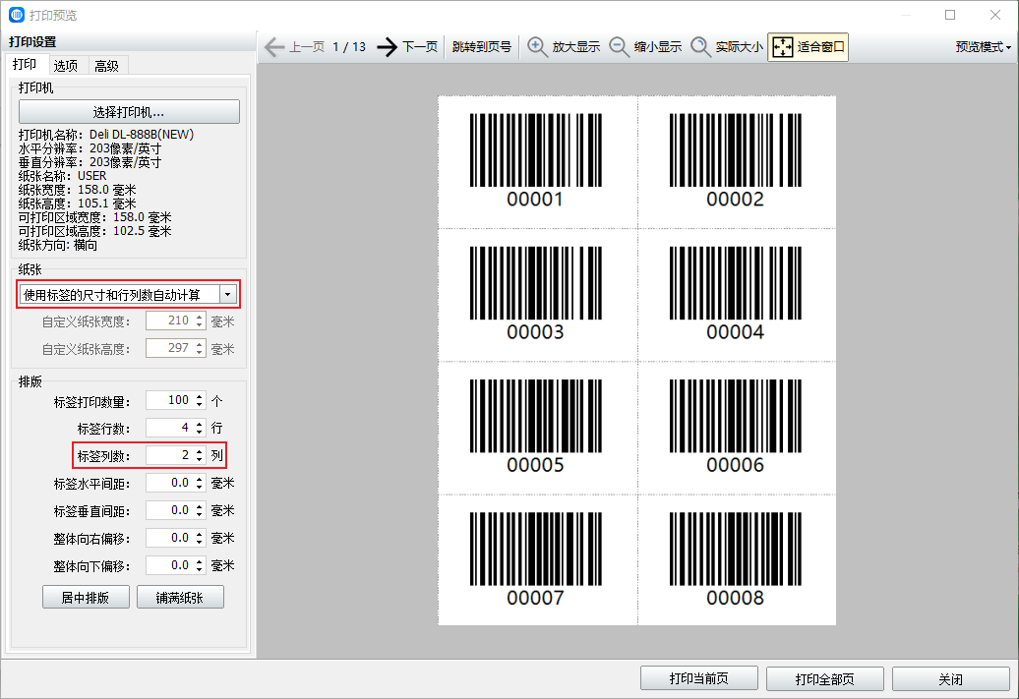Click the 居中排版 button

86,597
